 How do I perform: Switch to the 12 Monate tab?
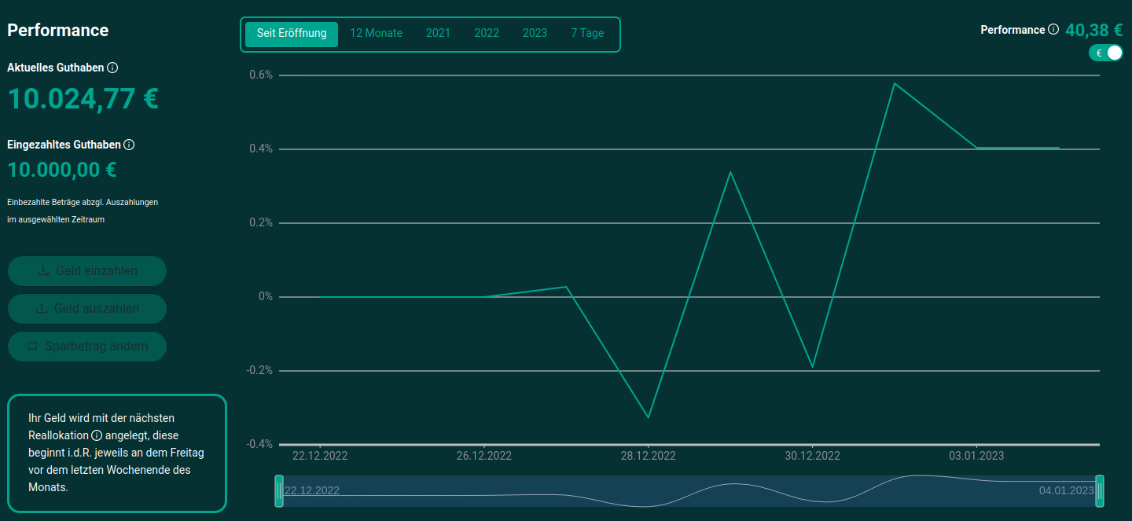tap(376, 34)
